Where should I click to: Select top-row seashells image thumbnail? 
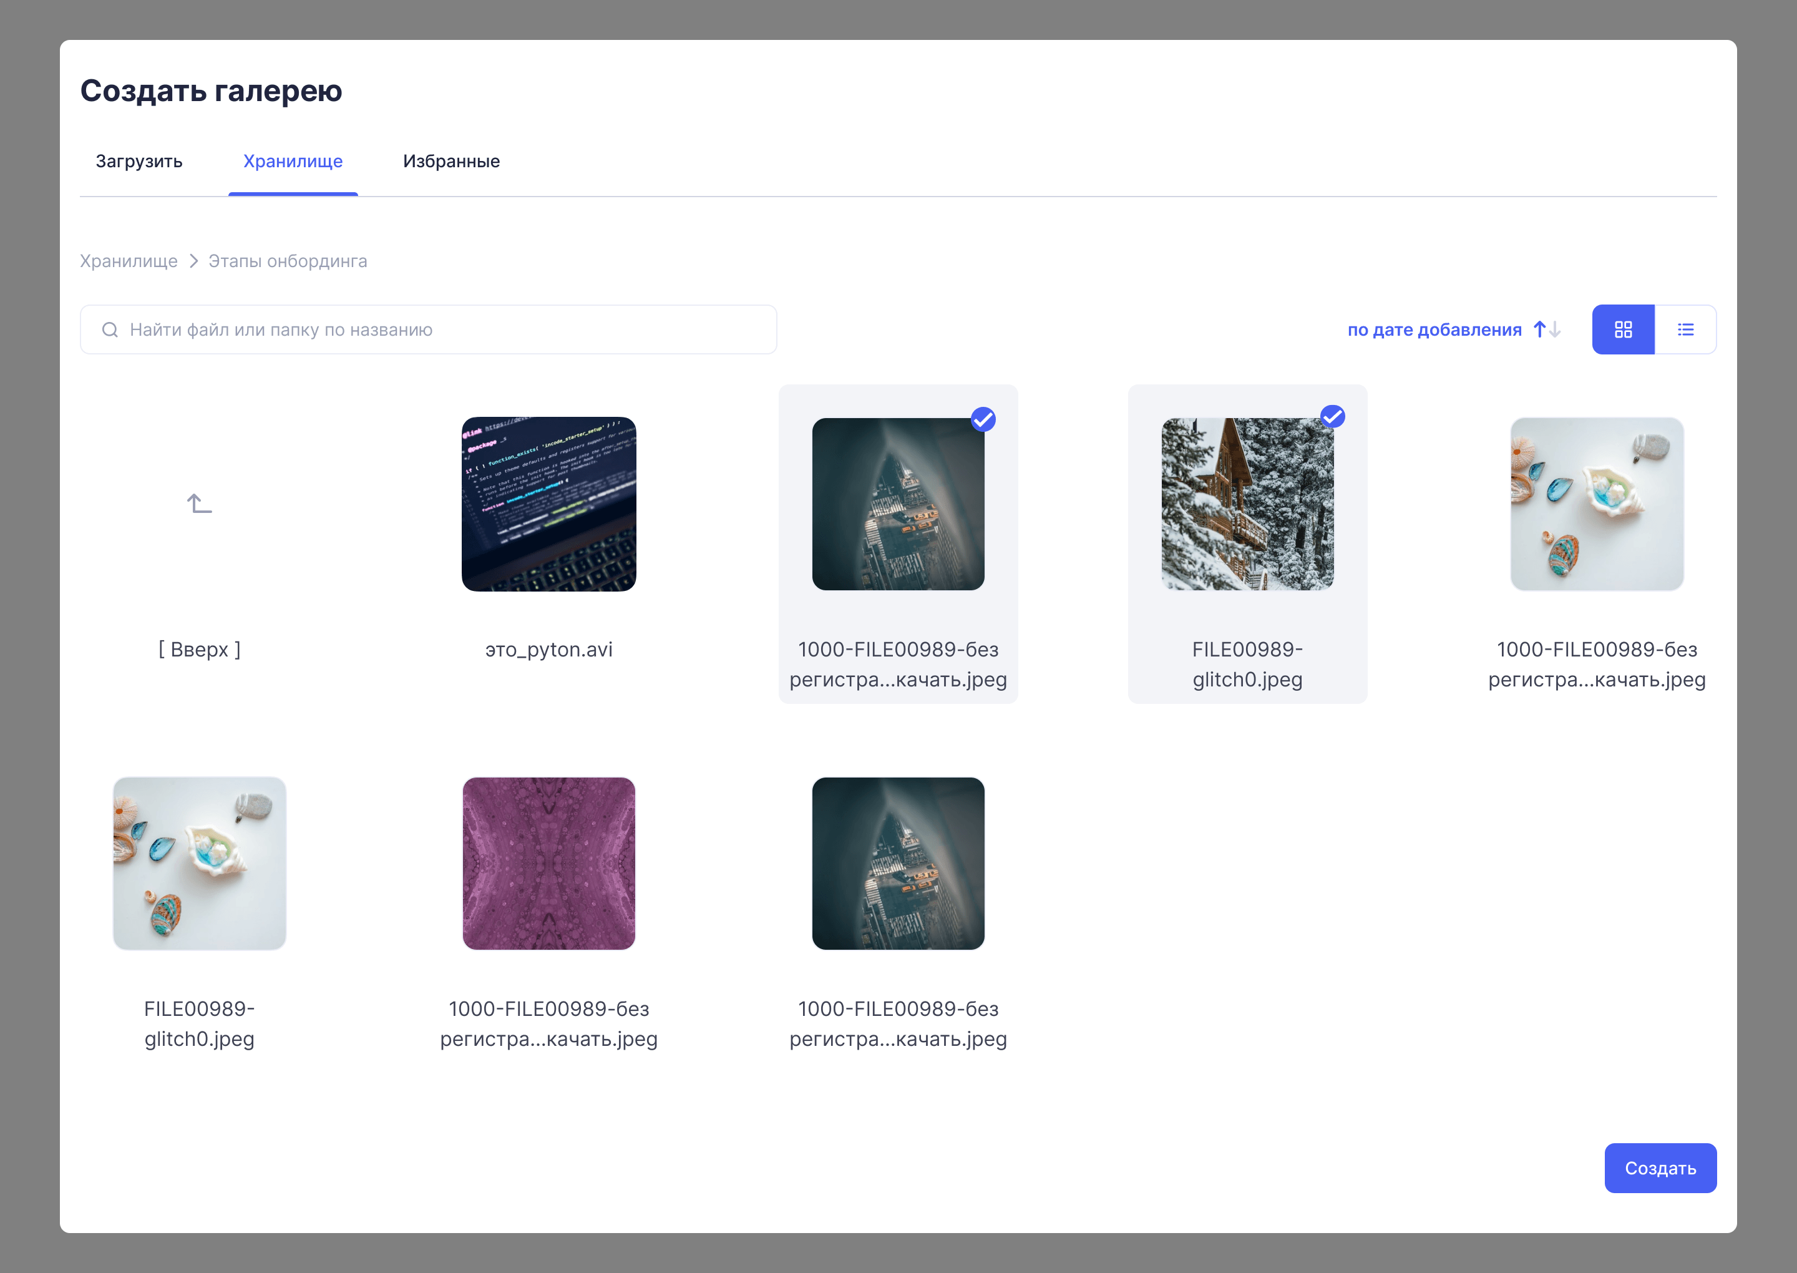[x=1596, y=504]
